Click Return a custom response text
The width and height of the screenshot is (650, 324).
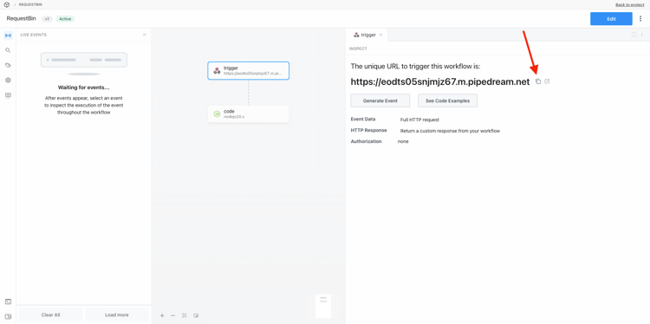pyautogui.click(x=450, y=131)
